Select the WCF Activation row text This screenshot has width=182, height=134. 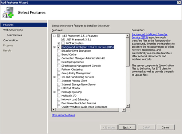coord(75,43)
